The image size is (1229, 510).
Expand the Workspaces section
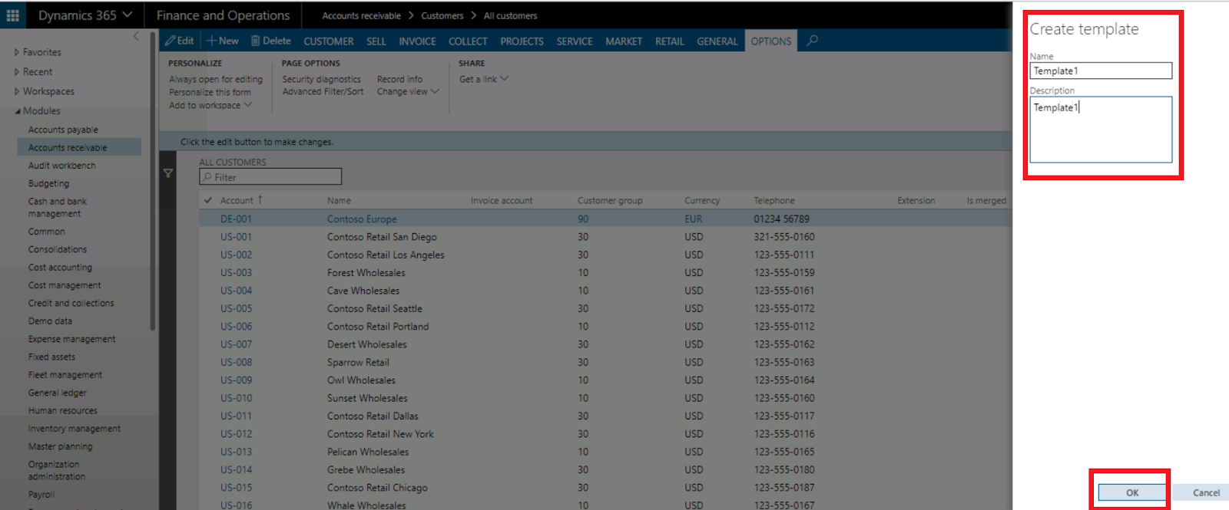[45, 91]
